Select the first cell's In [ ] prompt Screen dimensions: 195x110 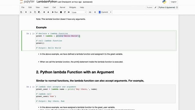tap(30, 33)
